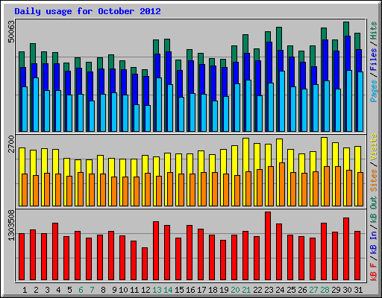Click day label 31 on x-axis

click(x=358, y=290)
